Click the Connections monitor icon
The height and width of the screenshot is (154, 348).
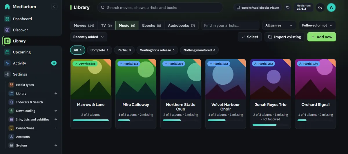pyautogui.click(x=11, y=128)
